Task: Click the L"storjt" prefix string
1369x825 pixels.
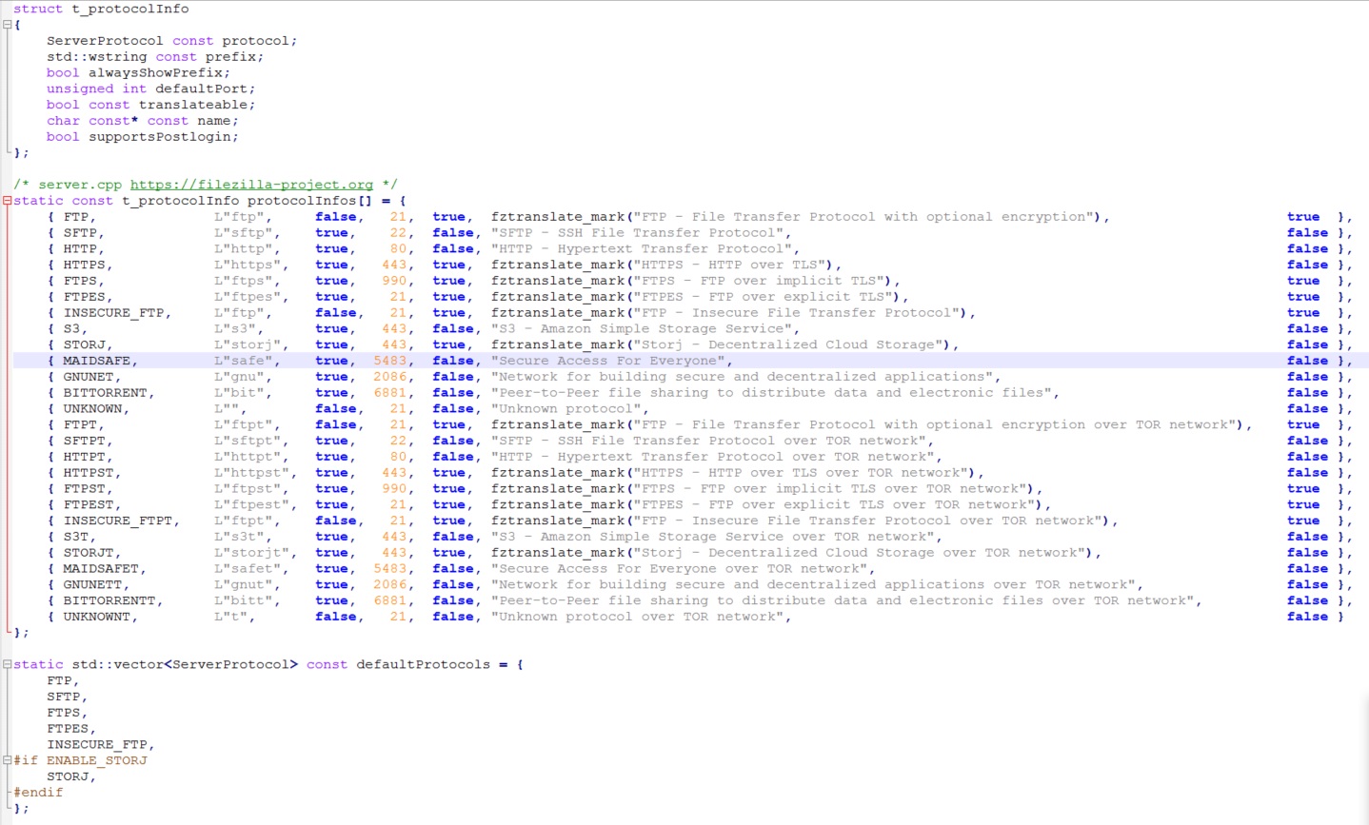Action: (251, 553)
